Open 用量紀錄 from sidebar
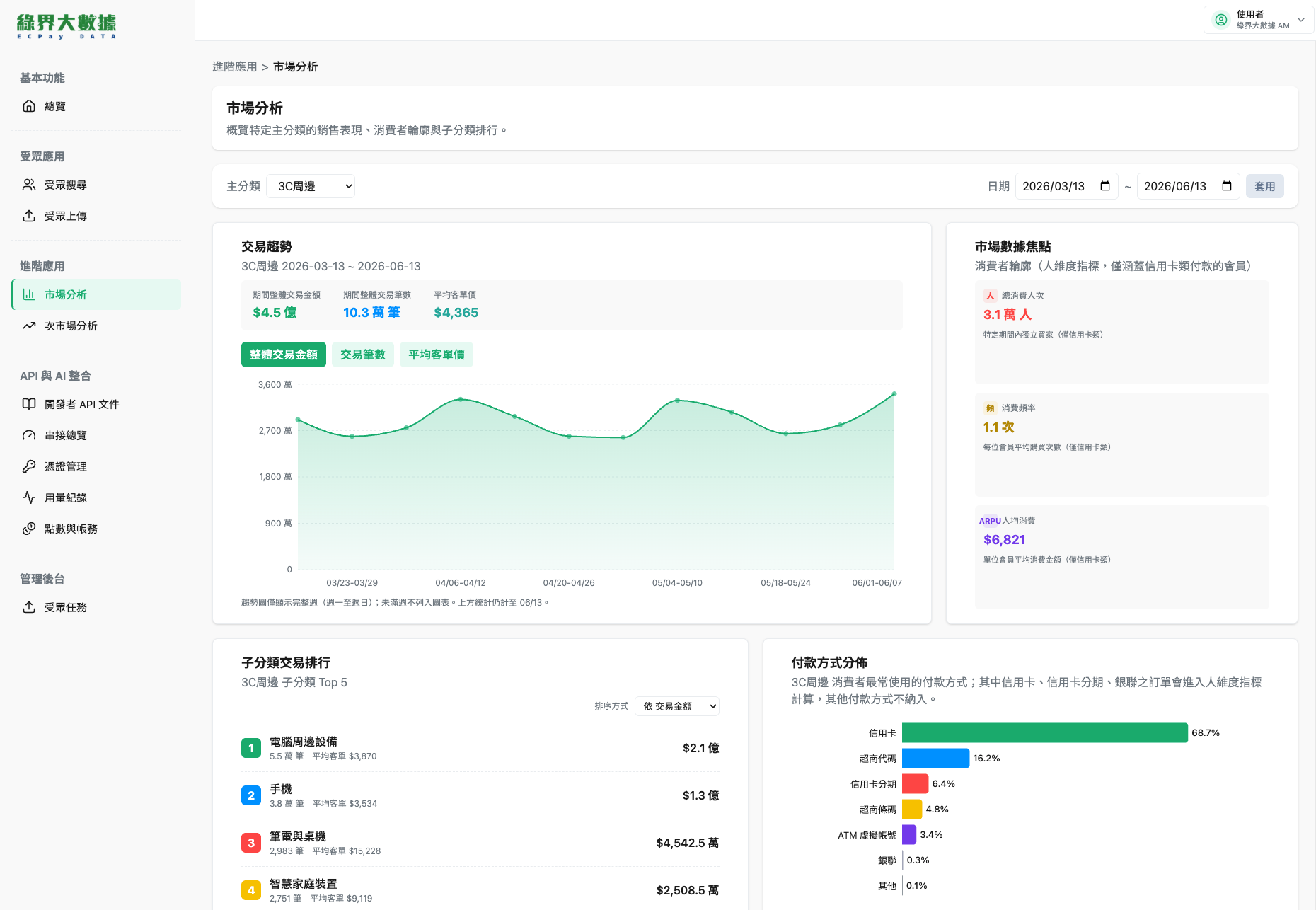This screenshot has height=910, width=1316. (96, 497)
